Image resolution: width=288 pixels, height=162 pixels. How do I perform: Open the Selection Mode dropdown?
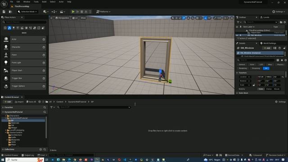click(x=27, y=12)
